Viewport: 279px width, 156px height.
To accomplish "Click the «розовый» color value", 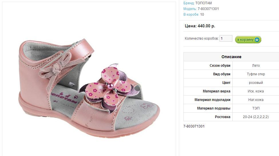I will tap(256, 83).
